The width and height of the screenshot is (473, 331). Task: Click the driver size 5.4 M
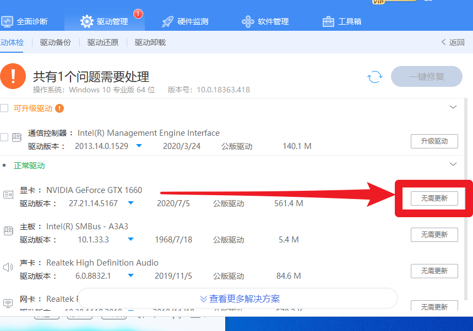289,239
